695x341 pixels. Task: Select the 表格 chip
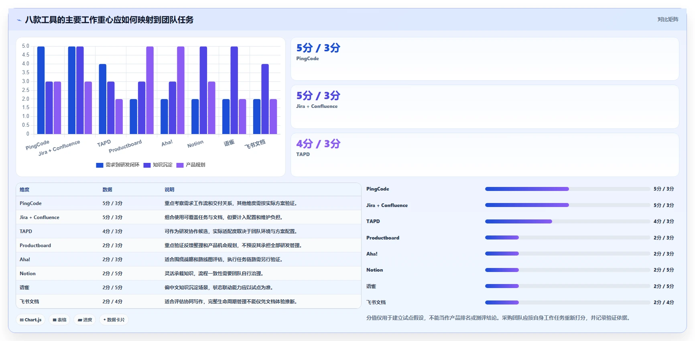tap(60, 320)
